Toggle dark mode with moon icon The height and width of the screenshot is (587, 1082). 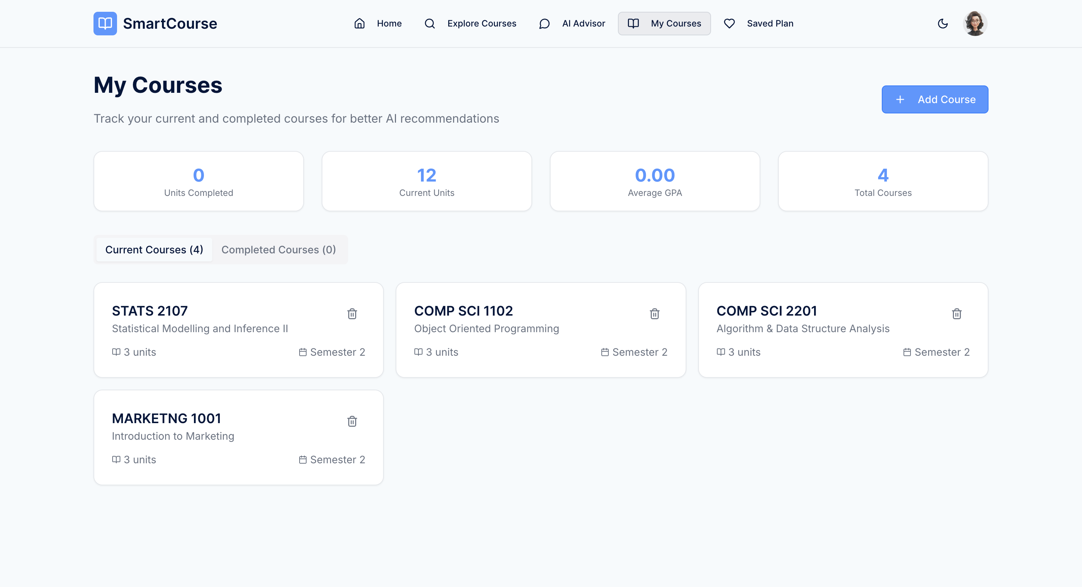[943, 24]
